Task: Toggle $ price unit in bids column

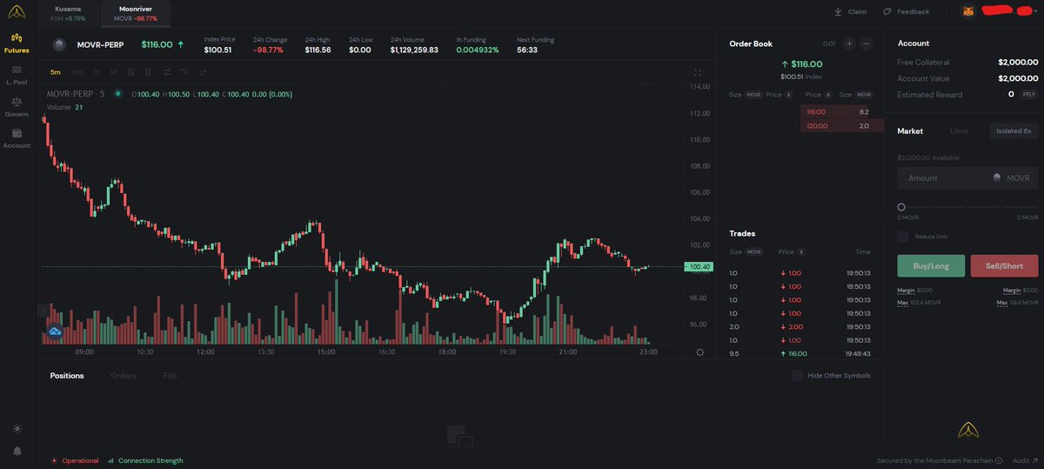Action: pyautogui.click(x=788, y=94)
